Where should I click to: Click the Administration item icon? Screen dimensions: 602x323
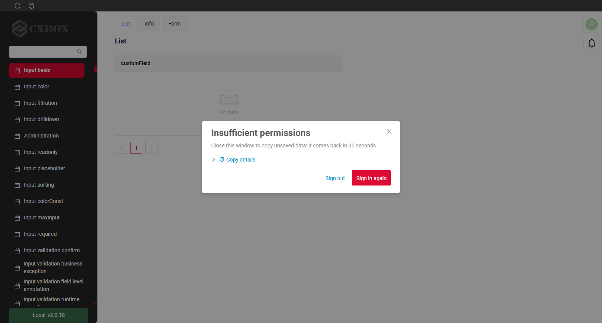(x=17, y=136)
